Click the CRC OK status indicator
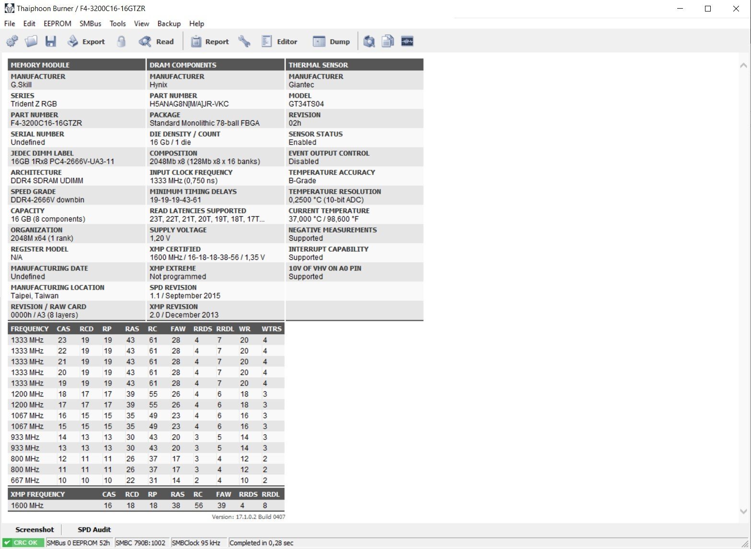Viewport: 751px width, 549px height. click(23, 543)
